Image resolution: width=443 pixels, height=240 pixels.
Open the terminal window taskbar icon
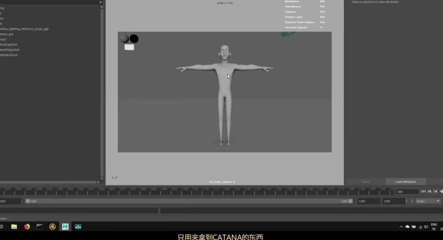39,227
